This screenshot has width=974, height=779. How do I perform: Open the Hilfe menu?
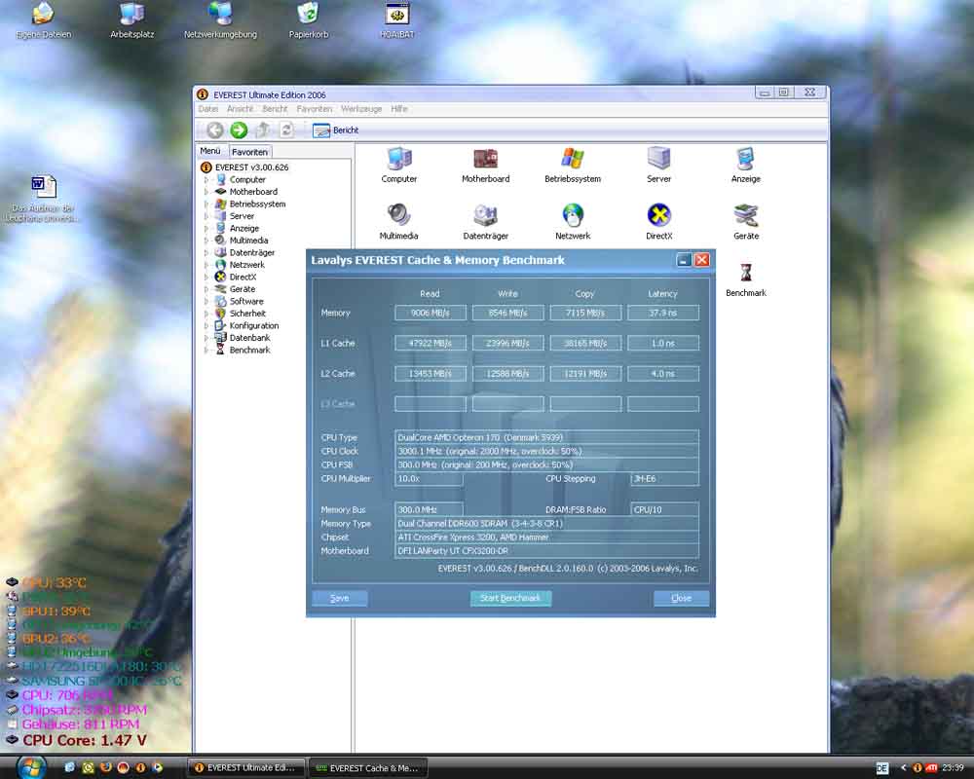[399, 109]
